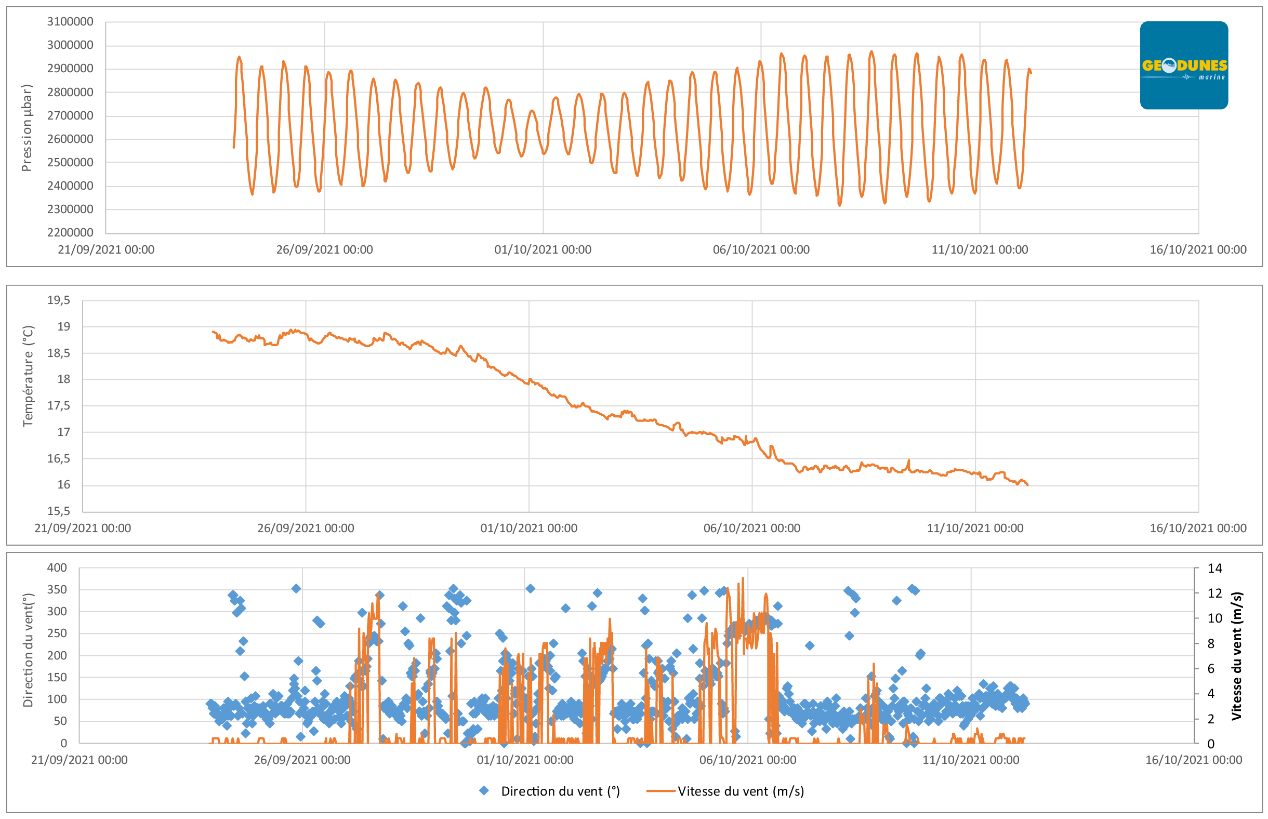
Task: Click the blue diamond legend marker
Action: [484, 790]
